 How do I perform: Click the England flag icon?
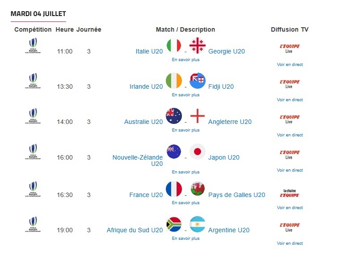pos(197,116)
